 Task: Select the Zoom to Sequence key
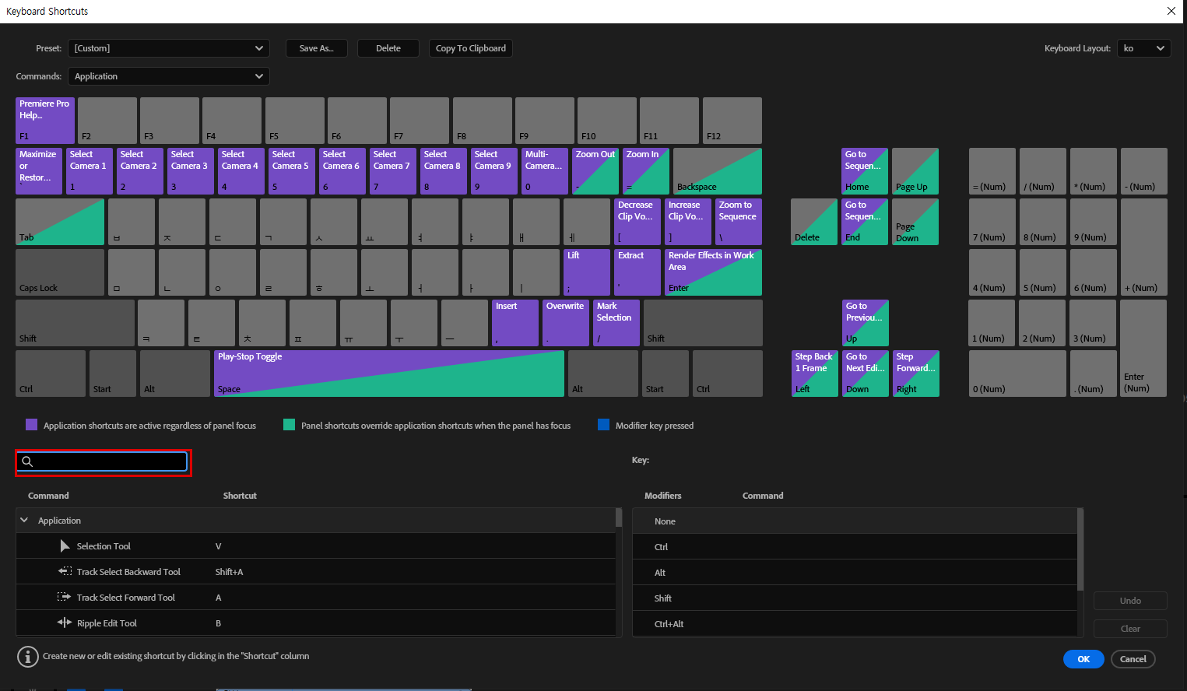click(x=739, y=222)
